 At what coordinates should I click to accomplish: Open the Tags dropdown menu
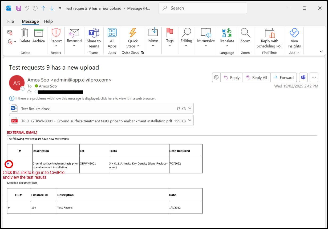pos(170,45)
